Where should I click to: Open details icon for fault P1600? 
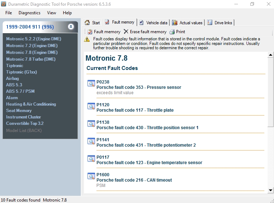point(91,176)
